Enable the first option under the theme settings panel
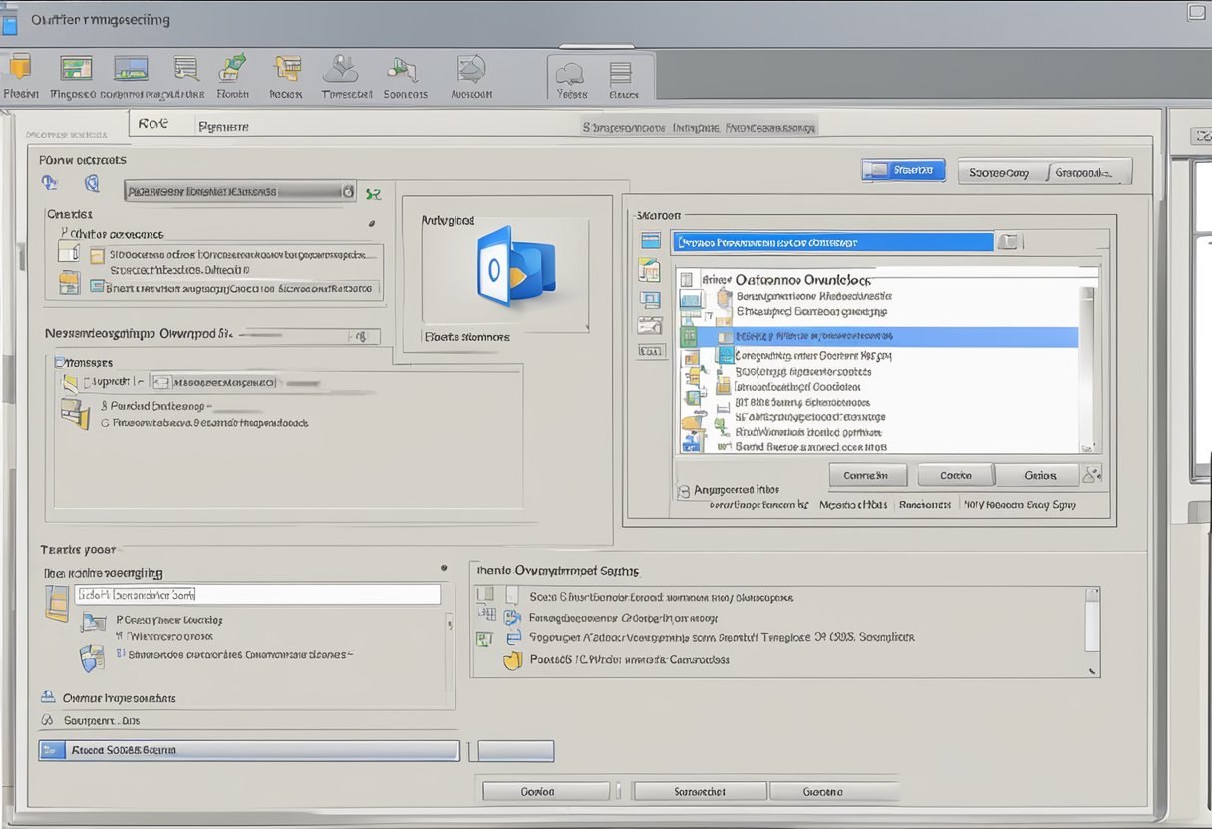Image resolution: width=1212 pixels, height=829 pixels. point(486,595)
